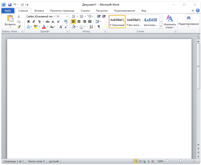Viewport: 201px width, 165px height.
Task: Click the Sort A-Я icon
Action: coord(91,27)
